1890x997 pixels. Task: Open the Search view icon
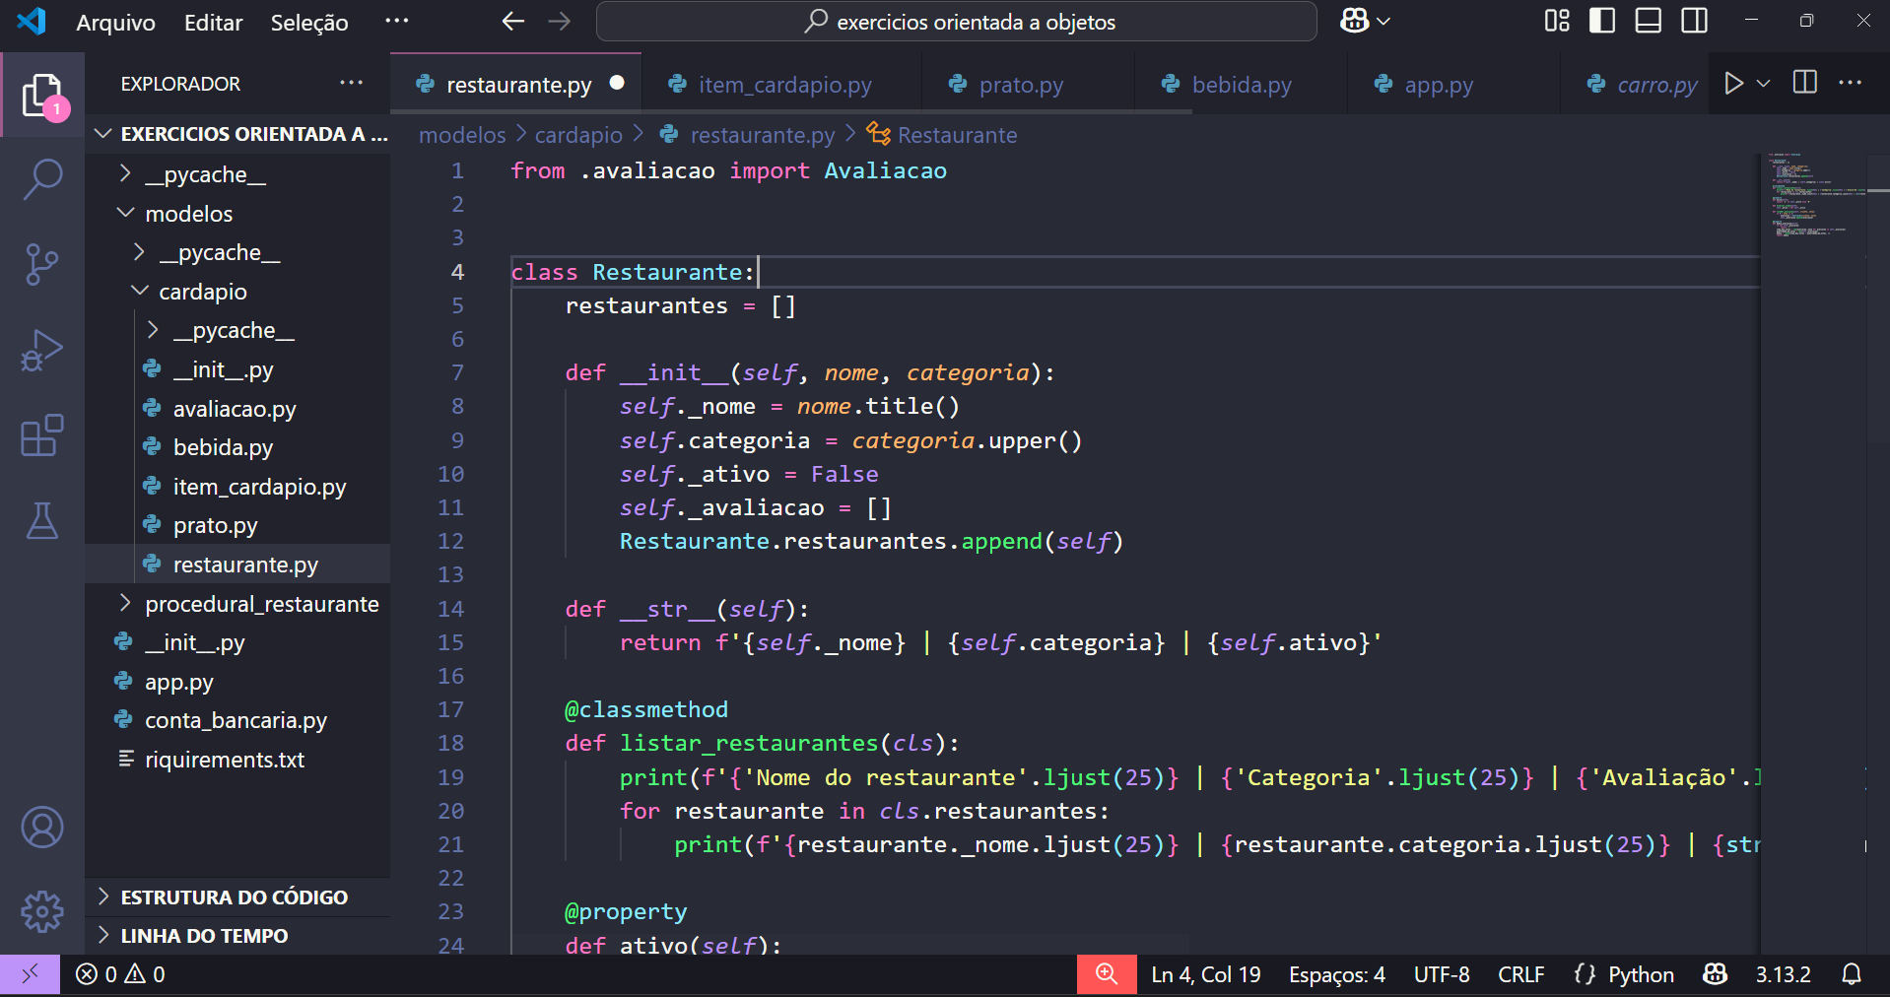click(42, 180)
